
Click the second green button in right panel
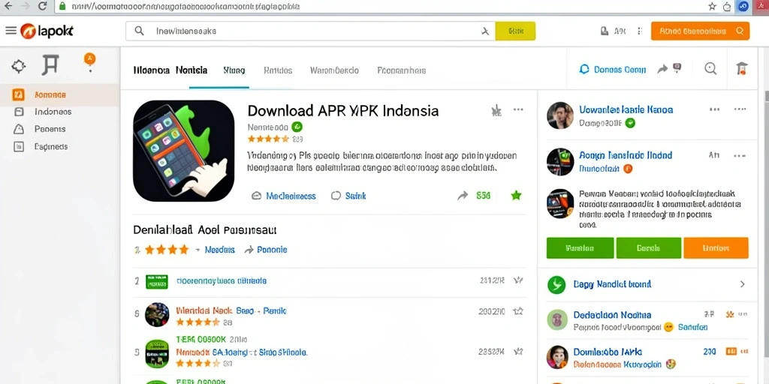(x=648, y=247)
